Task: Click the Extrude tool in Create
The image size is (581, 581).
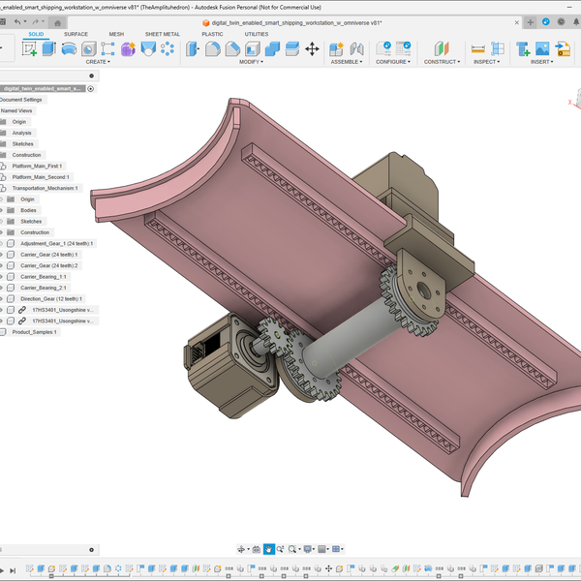Action: (48, 48)
